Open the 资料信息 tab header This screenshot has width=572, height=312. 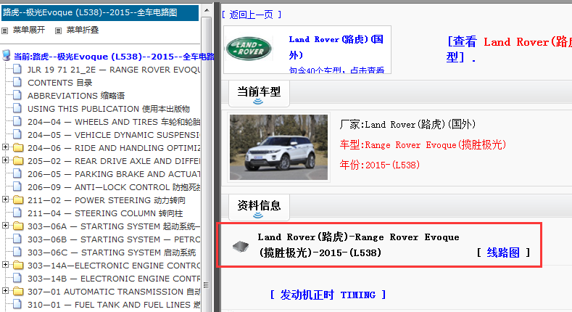259,208
